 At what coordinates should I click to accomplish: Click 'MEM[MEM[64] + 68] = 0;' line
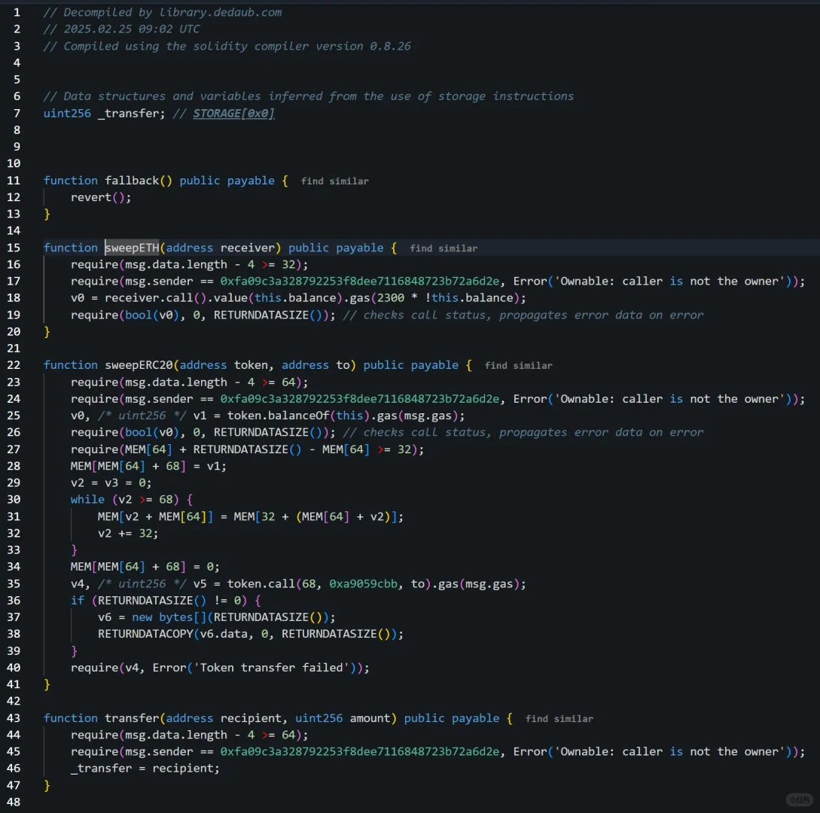[145, 567]
